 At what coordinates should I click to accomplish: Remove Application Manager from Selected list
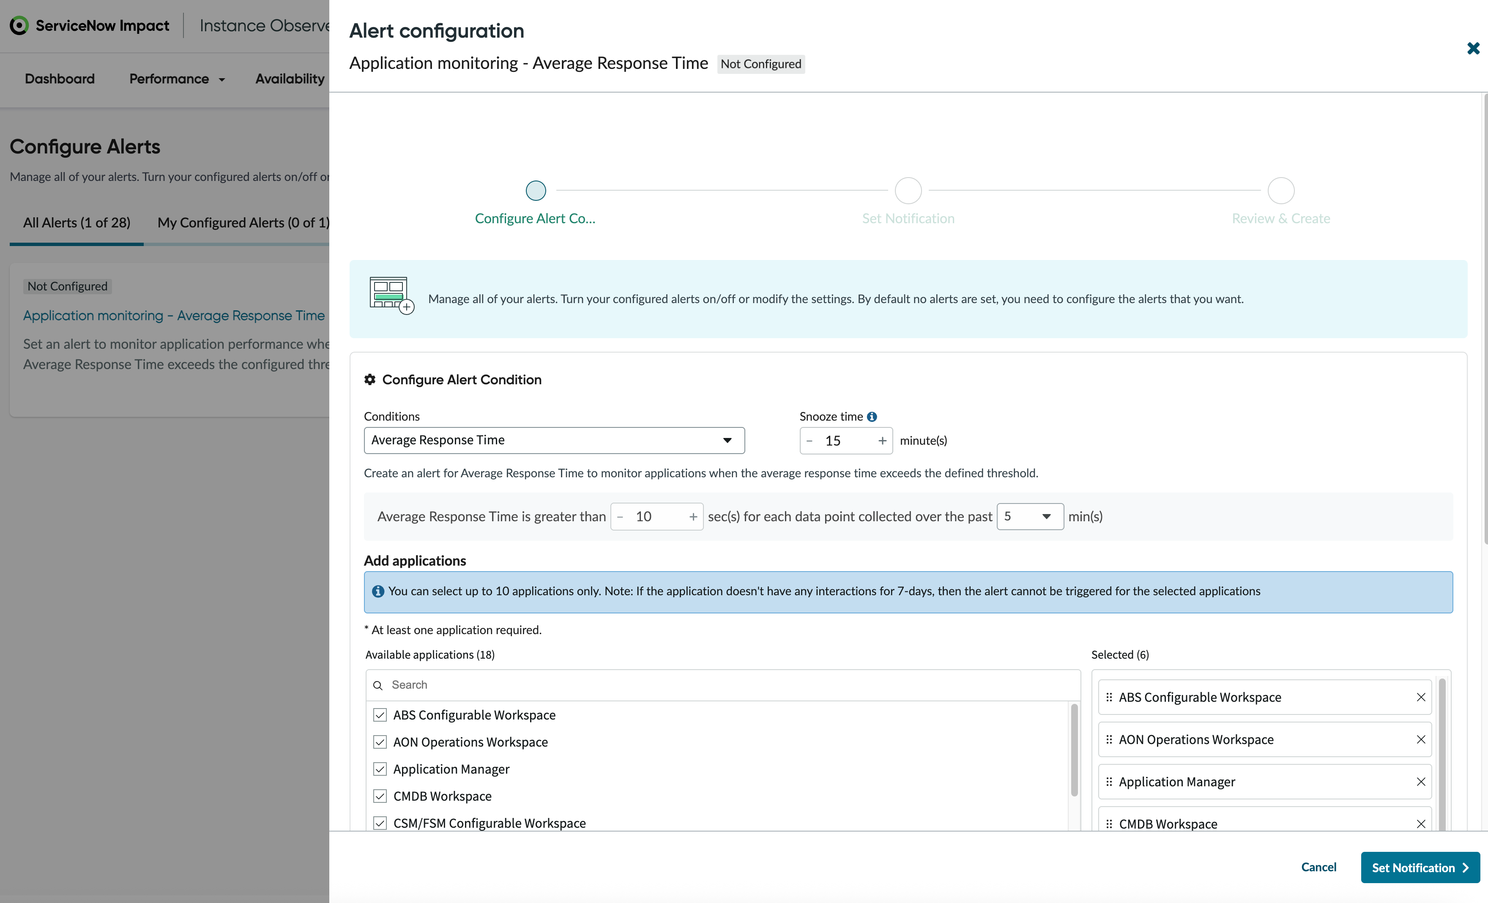[1421, 782]
